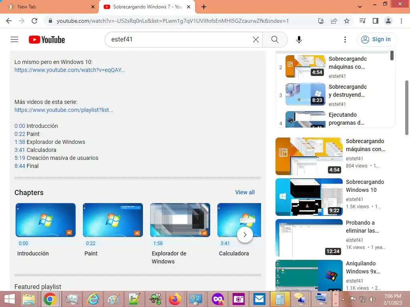The height and width of the screenshot is (307, 410).
Task: Click the main page vertical scrollbar
Action: point(407,108)
